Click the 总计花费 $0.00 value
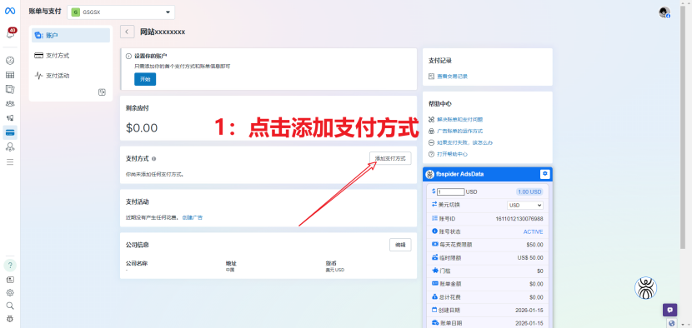Viewport: 692px width, 328px height. (x=536, y=297)
